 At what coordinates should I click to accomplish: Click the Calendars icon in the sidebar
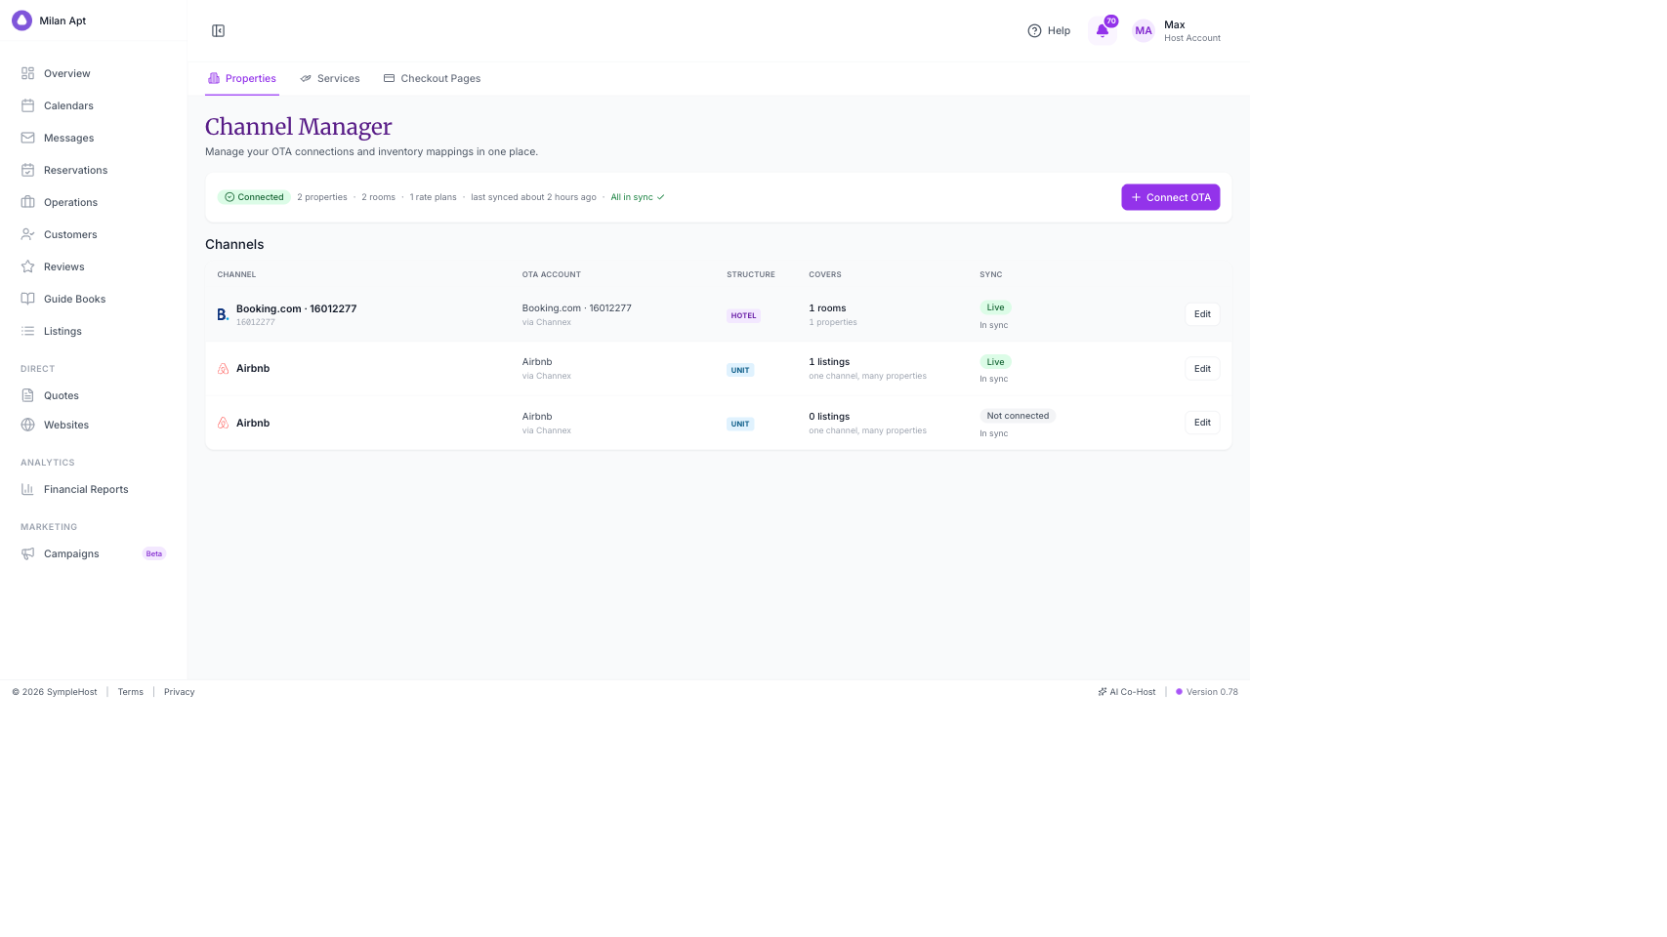tap(27, 105)
